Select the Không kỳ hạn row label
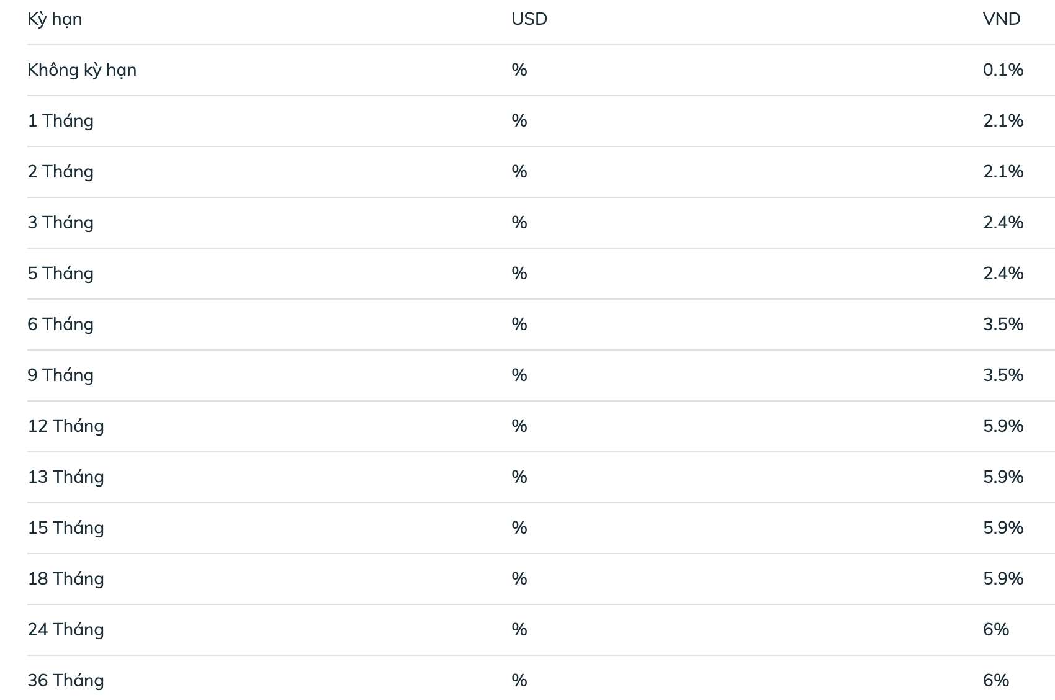1055x700 pixels. 82,70
